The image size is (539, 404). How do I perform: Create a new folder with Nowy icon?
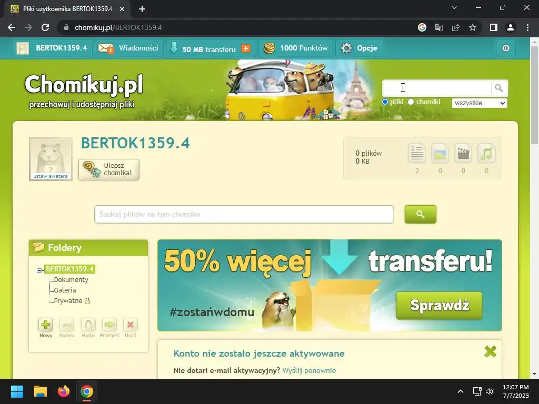tap(46, 325)
